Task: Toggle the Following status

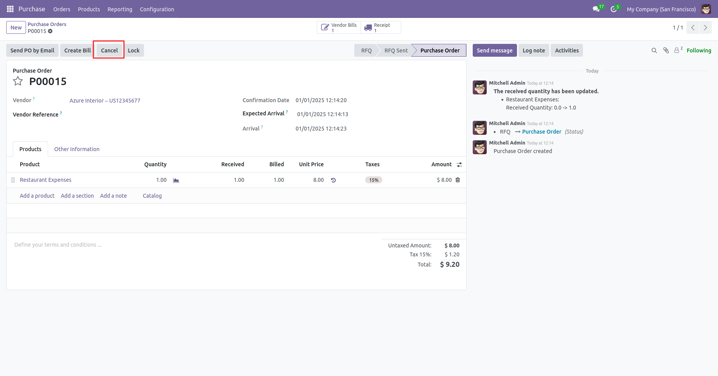Action: coord(699,50)
